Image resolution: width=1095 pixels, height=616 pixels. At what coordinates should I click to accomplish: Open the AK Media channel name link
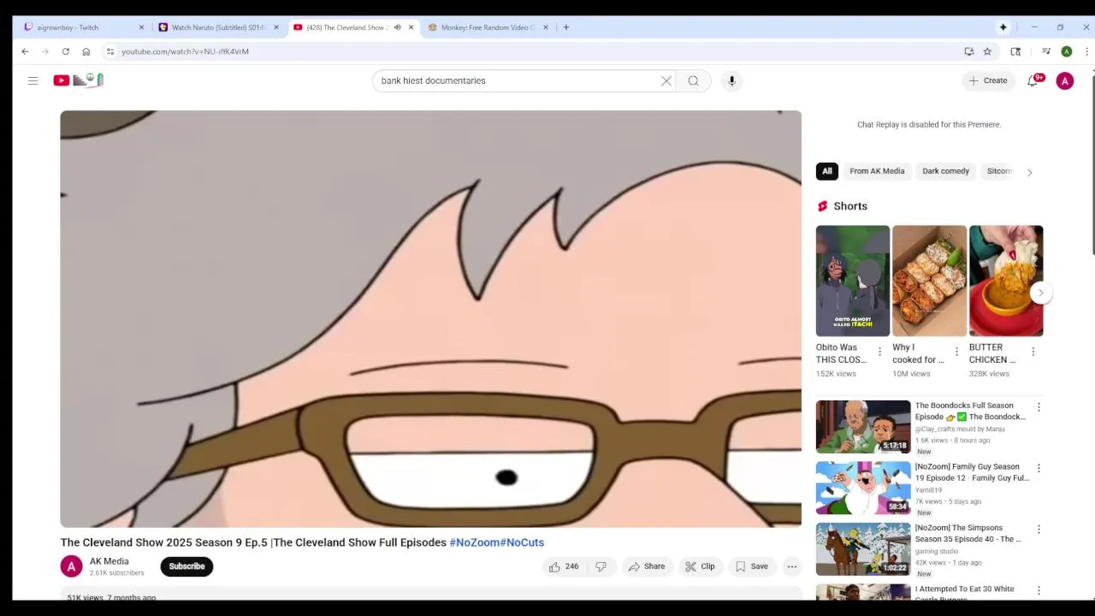click(x=109, y=561)
